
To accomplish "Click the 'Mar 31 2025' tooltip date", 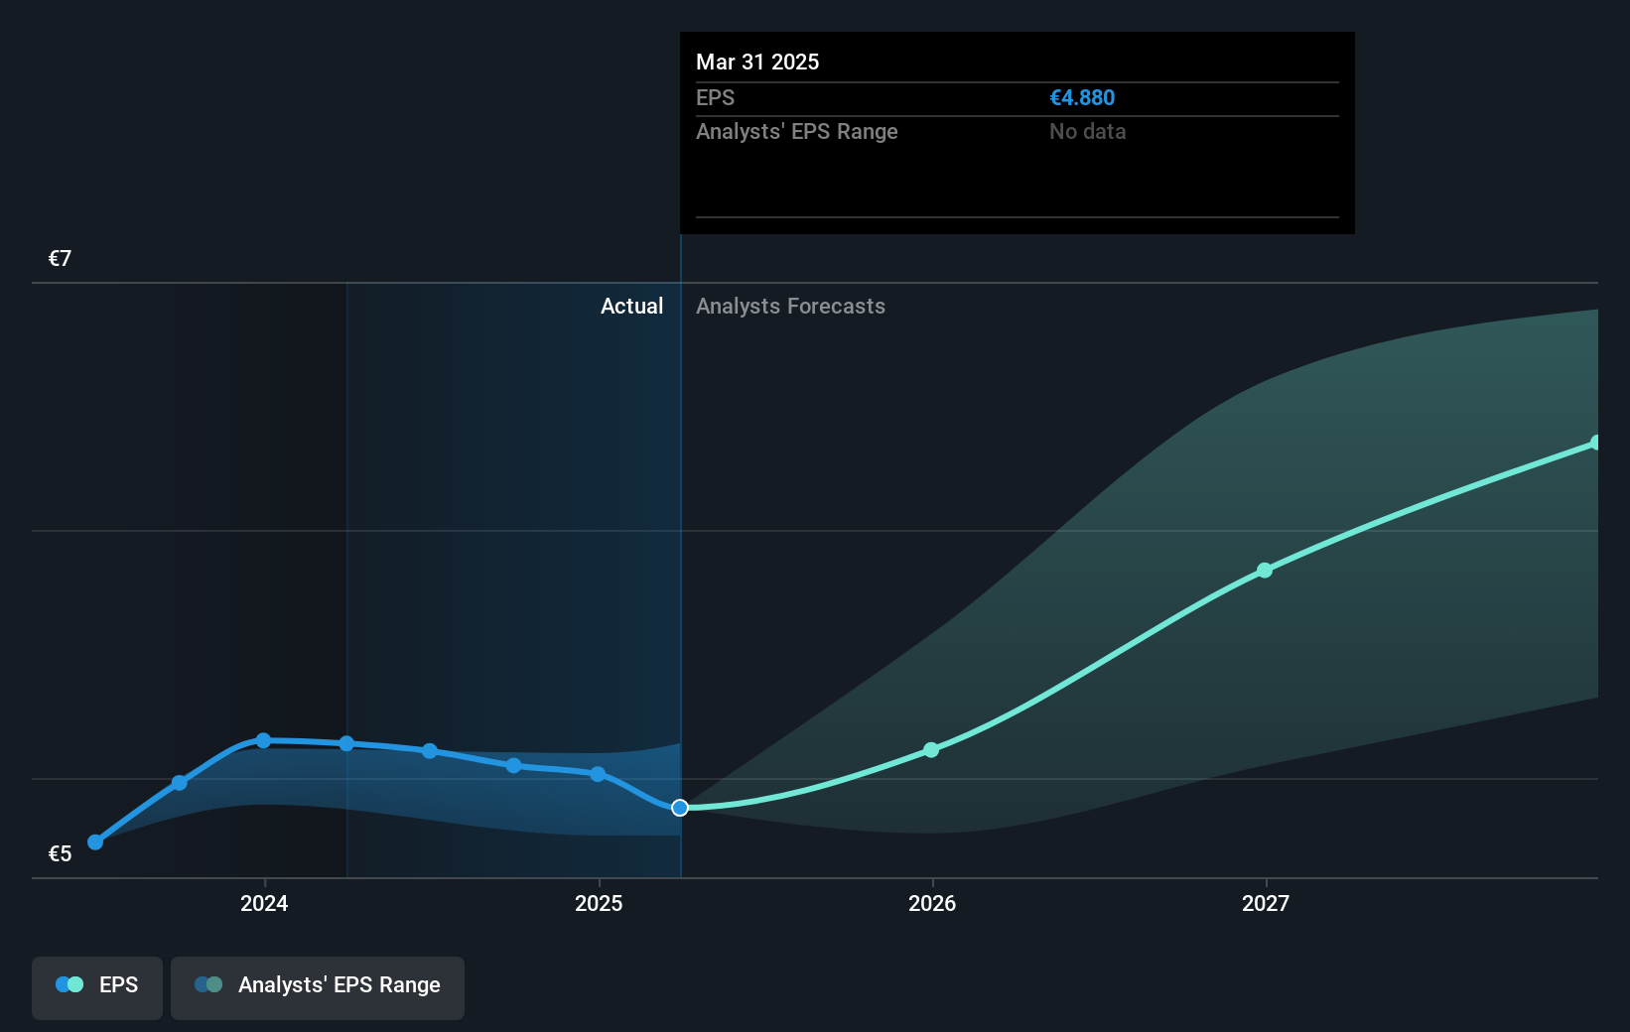I will pyautogui.click(x=757, y=62).
